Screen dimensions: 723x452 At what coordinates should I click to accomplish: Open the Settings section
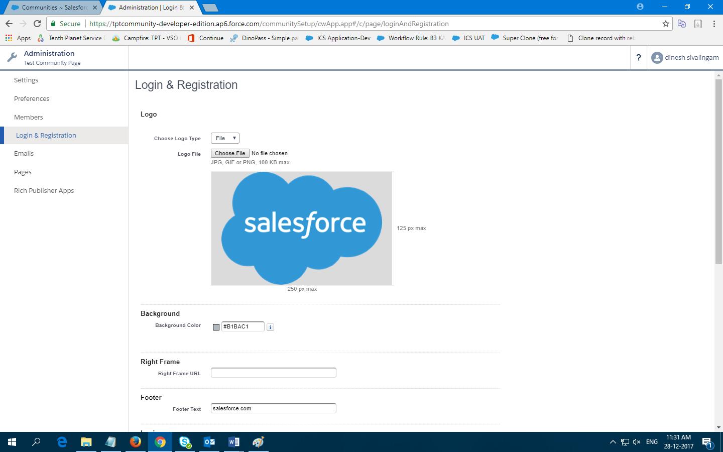coord(26,80)
